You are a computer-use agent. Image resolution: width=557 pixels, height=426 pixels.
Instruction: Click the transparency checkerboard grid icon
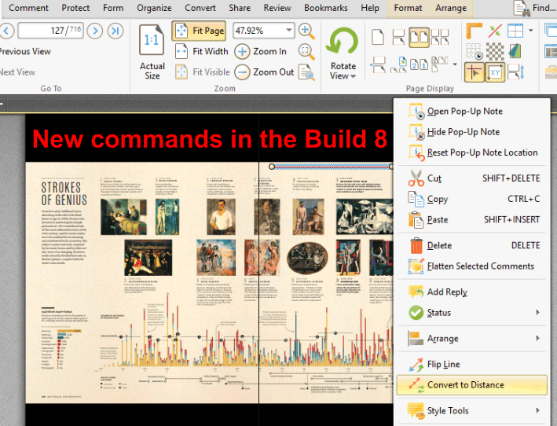[x=494, y=52]
